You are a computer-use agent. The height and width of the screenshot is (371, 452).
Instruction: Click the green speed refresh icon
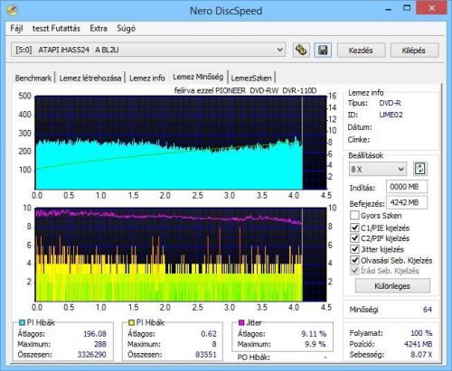420,169
